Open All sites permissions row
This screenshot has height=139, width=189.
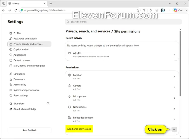pyautogui.click(x=122, y=55)
